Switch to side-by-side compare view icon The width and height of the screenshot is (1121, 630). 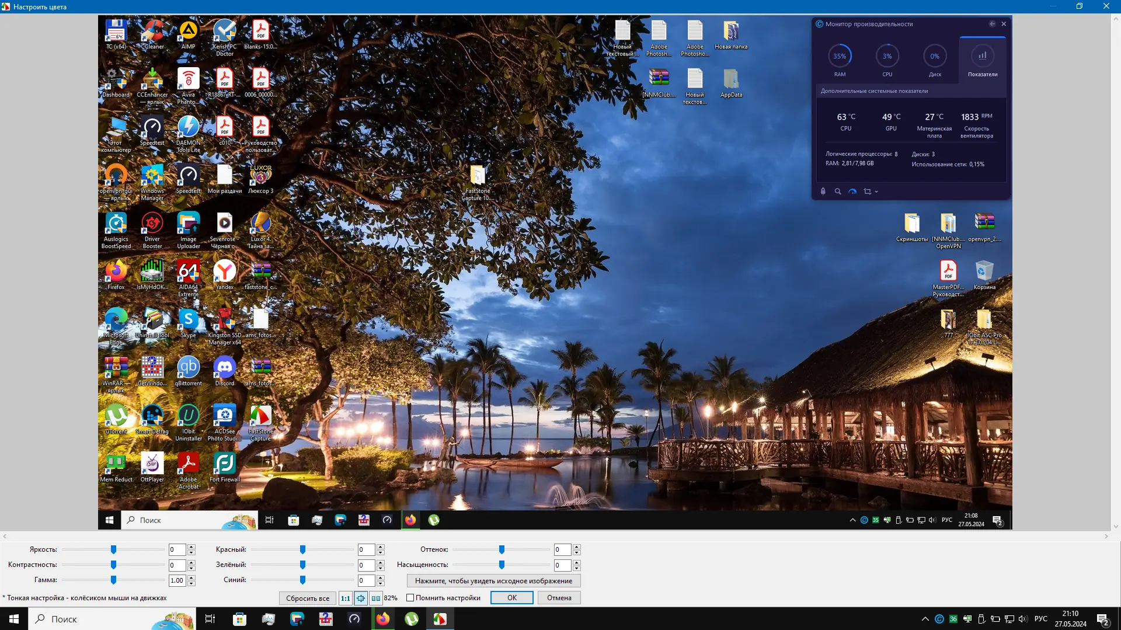(x=376, y=598)
